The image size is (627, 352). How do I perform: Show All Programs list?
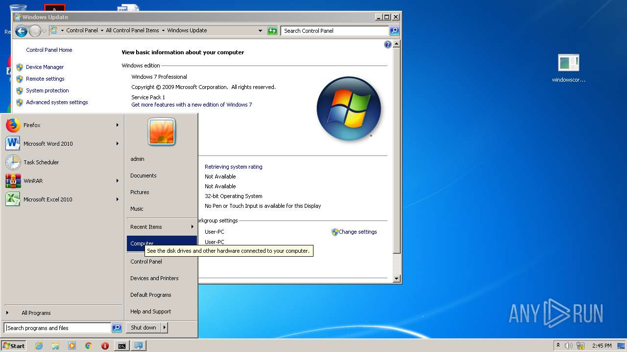click(63, 313)
